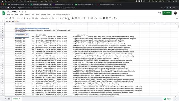Click the Last edit was seconds ago link

tap(61, 14)
